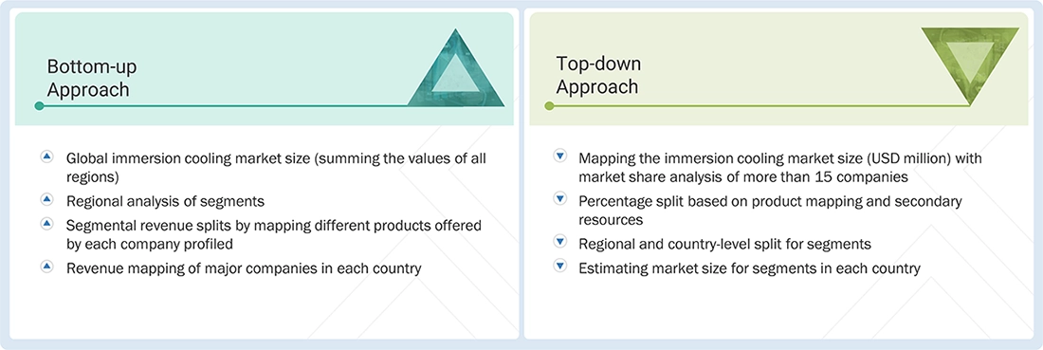
Task: Click the teal upward triangle graphic
Action: tap(456, 73)
